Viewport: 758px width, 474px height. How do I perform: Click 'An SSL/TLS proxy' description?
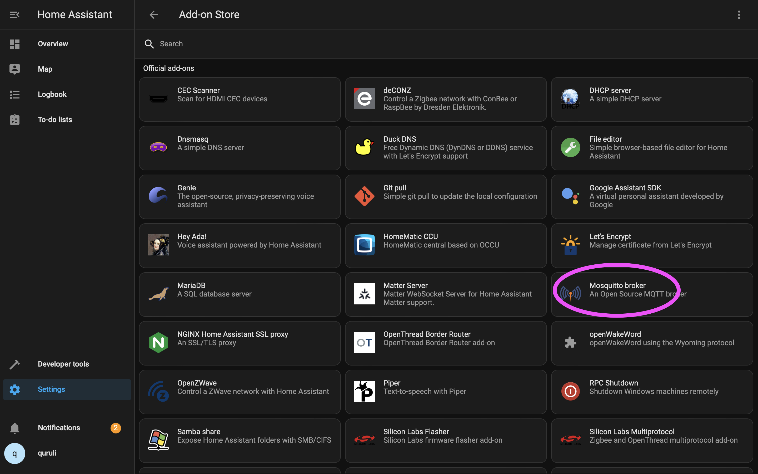pos(207,343)
